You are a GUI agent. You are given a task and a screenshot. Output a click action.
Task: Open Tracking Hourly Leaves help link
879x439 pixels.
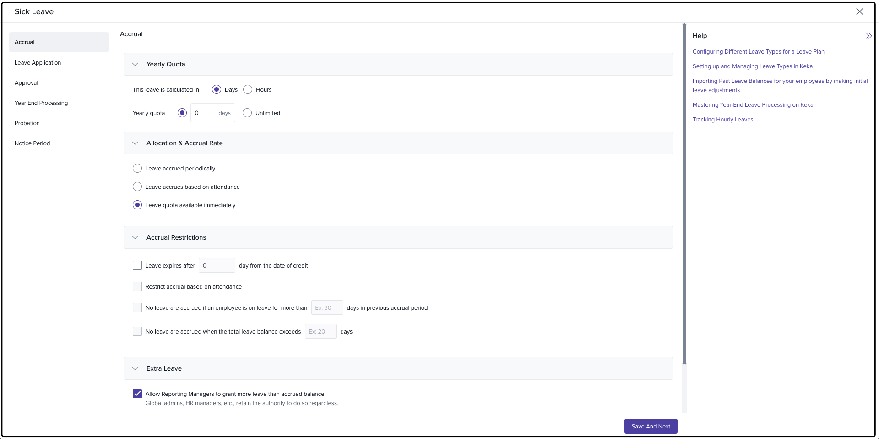722,120
